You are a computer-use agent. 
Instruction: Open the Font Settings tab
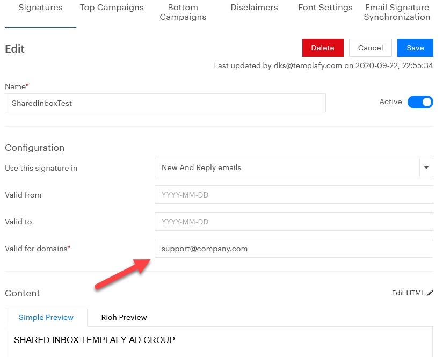[x=325, y=8]
